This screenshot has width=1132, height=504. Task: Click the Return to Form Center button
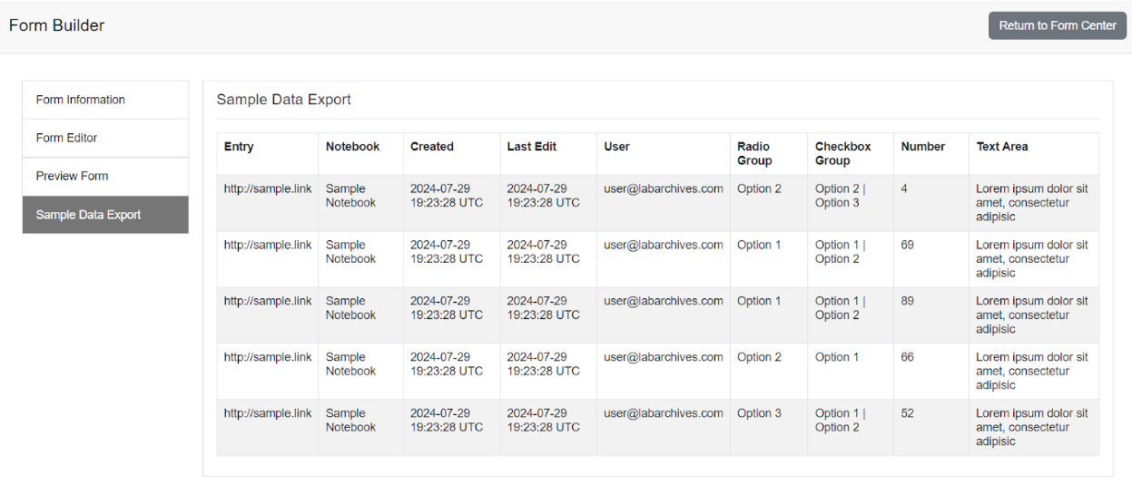coord(1057,25)
